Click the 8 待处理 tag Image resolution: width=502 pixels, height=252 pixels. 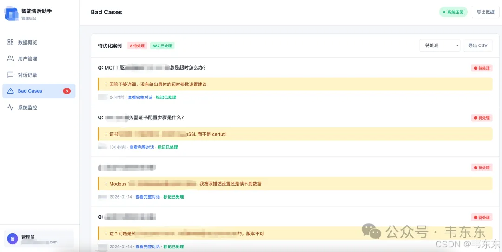[x=137, y=46]
